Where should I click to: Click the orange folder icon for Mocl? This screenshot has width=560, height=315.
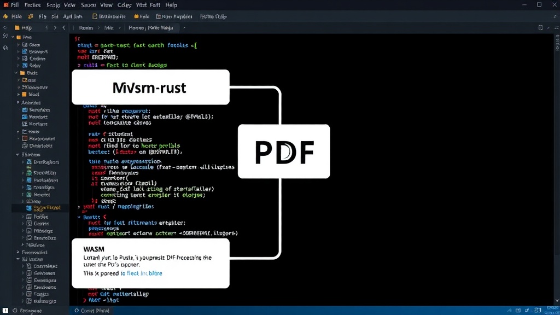[x=24, y=94]
